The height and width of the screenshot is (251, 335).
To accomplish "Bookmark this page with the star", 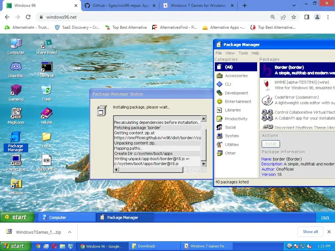I will pyautogui.click(x=294, y=17).
